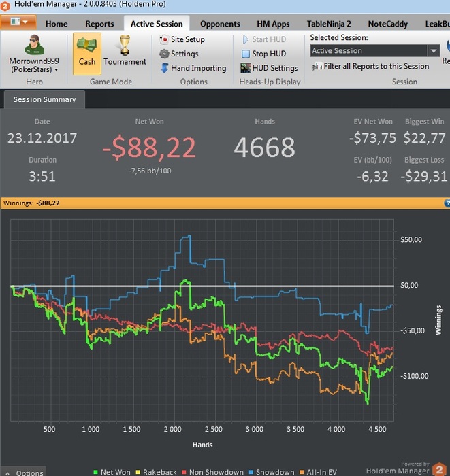
Task: Click the blue Showdown color swatch
Action: pyautogui.click(x=251, y=472)
